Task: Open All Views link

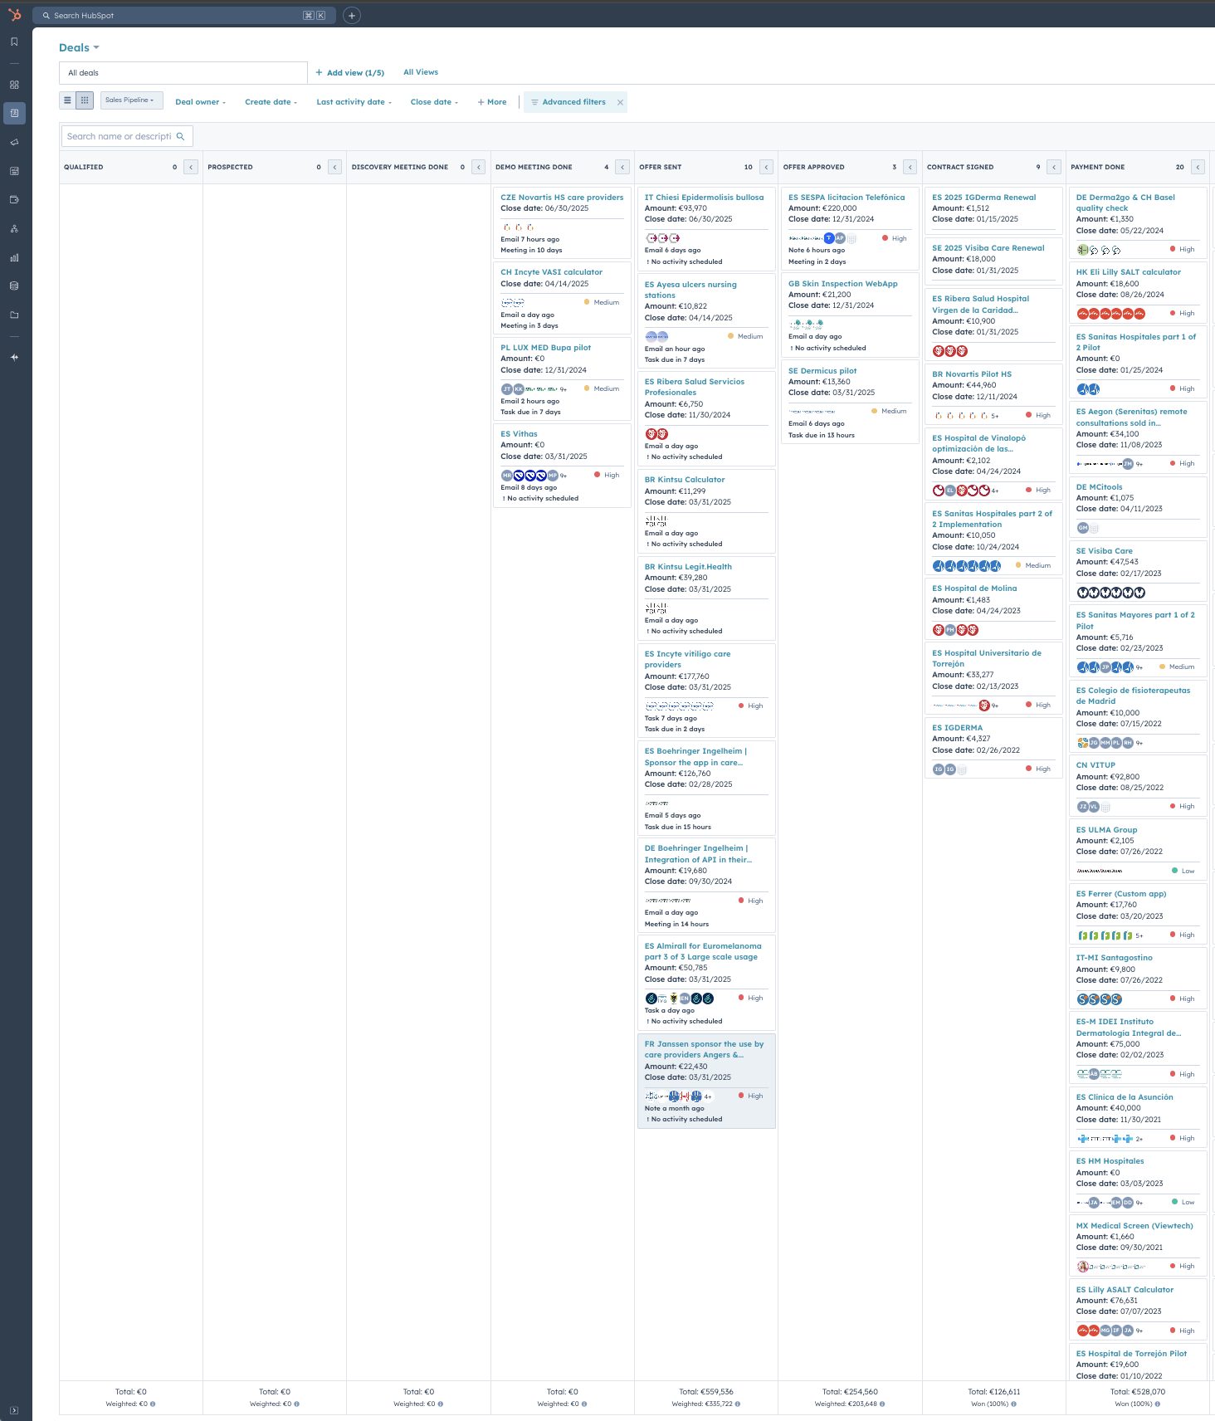Action: pyautogui.click(x=421, y=72)
